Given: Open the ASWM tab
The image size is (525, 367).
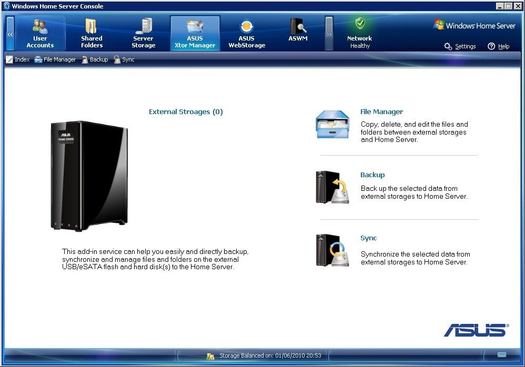Looking at the screenshot, I should coord(298,34).
